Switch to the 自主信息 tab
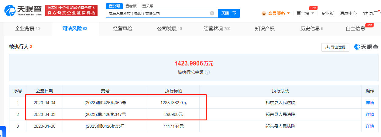This screenshot has width=381, height=137. [x=355, y=29]
